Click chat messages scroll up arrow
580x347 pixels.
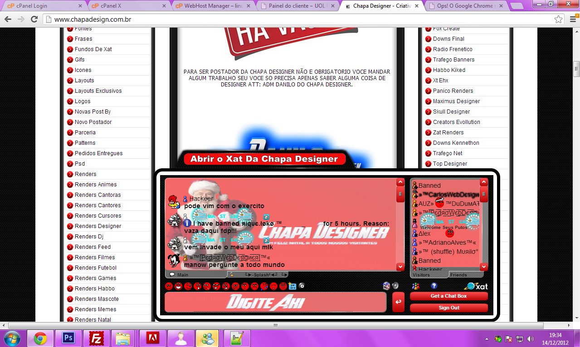click(400, 182)
